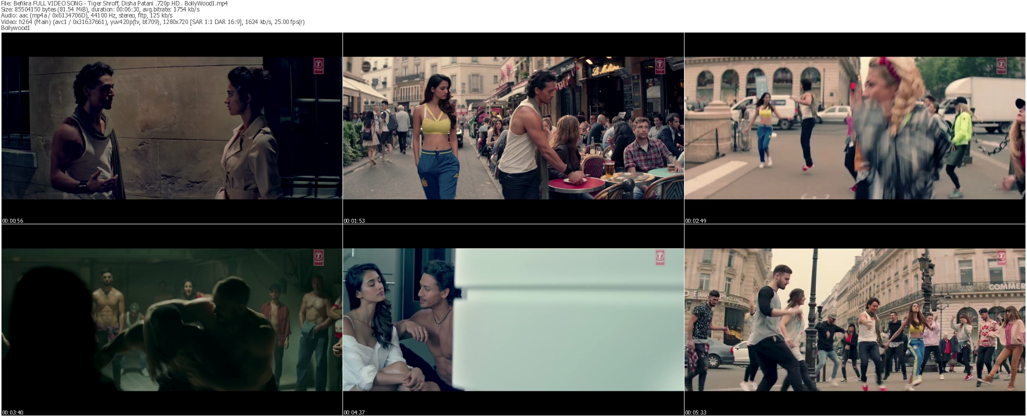
Task: Click the 00:02:49 timestamp label
Action: tap(696, 221)
